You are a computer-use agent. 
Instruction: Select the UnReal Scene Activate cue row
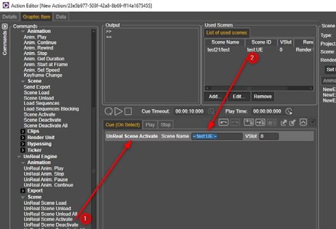pyautogui.click(x=209, y=136)
